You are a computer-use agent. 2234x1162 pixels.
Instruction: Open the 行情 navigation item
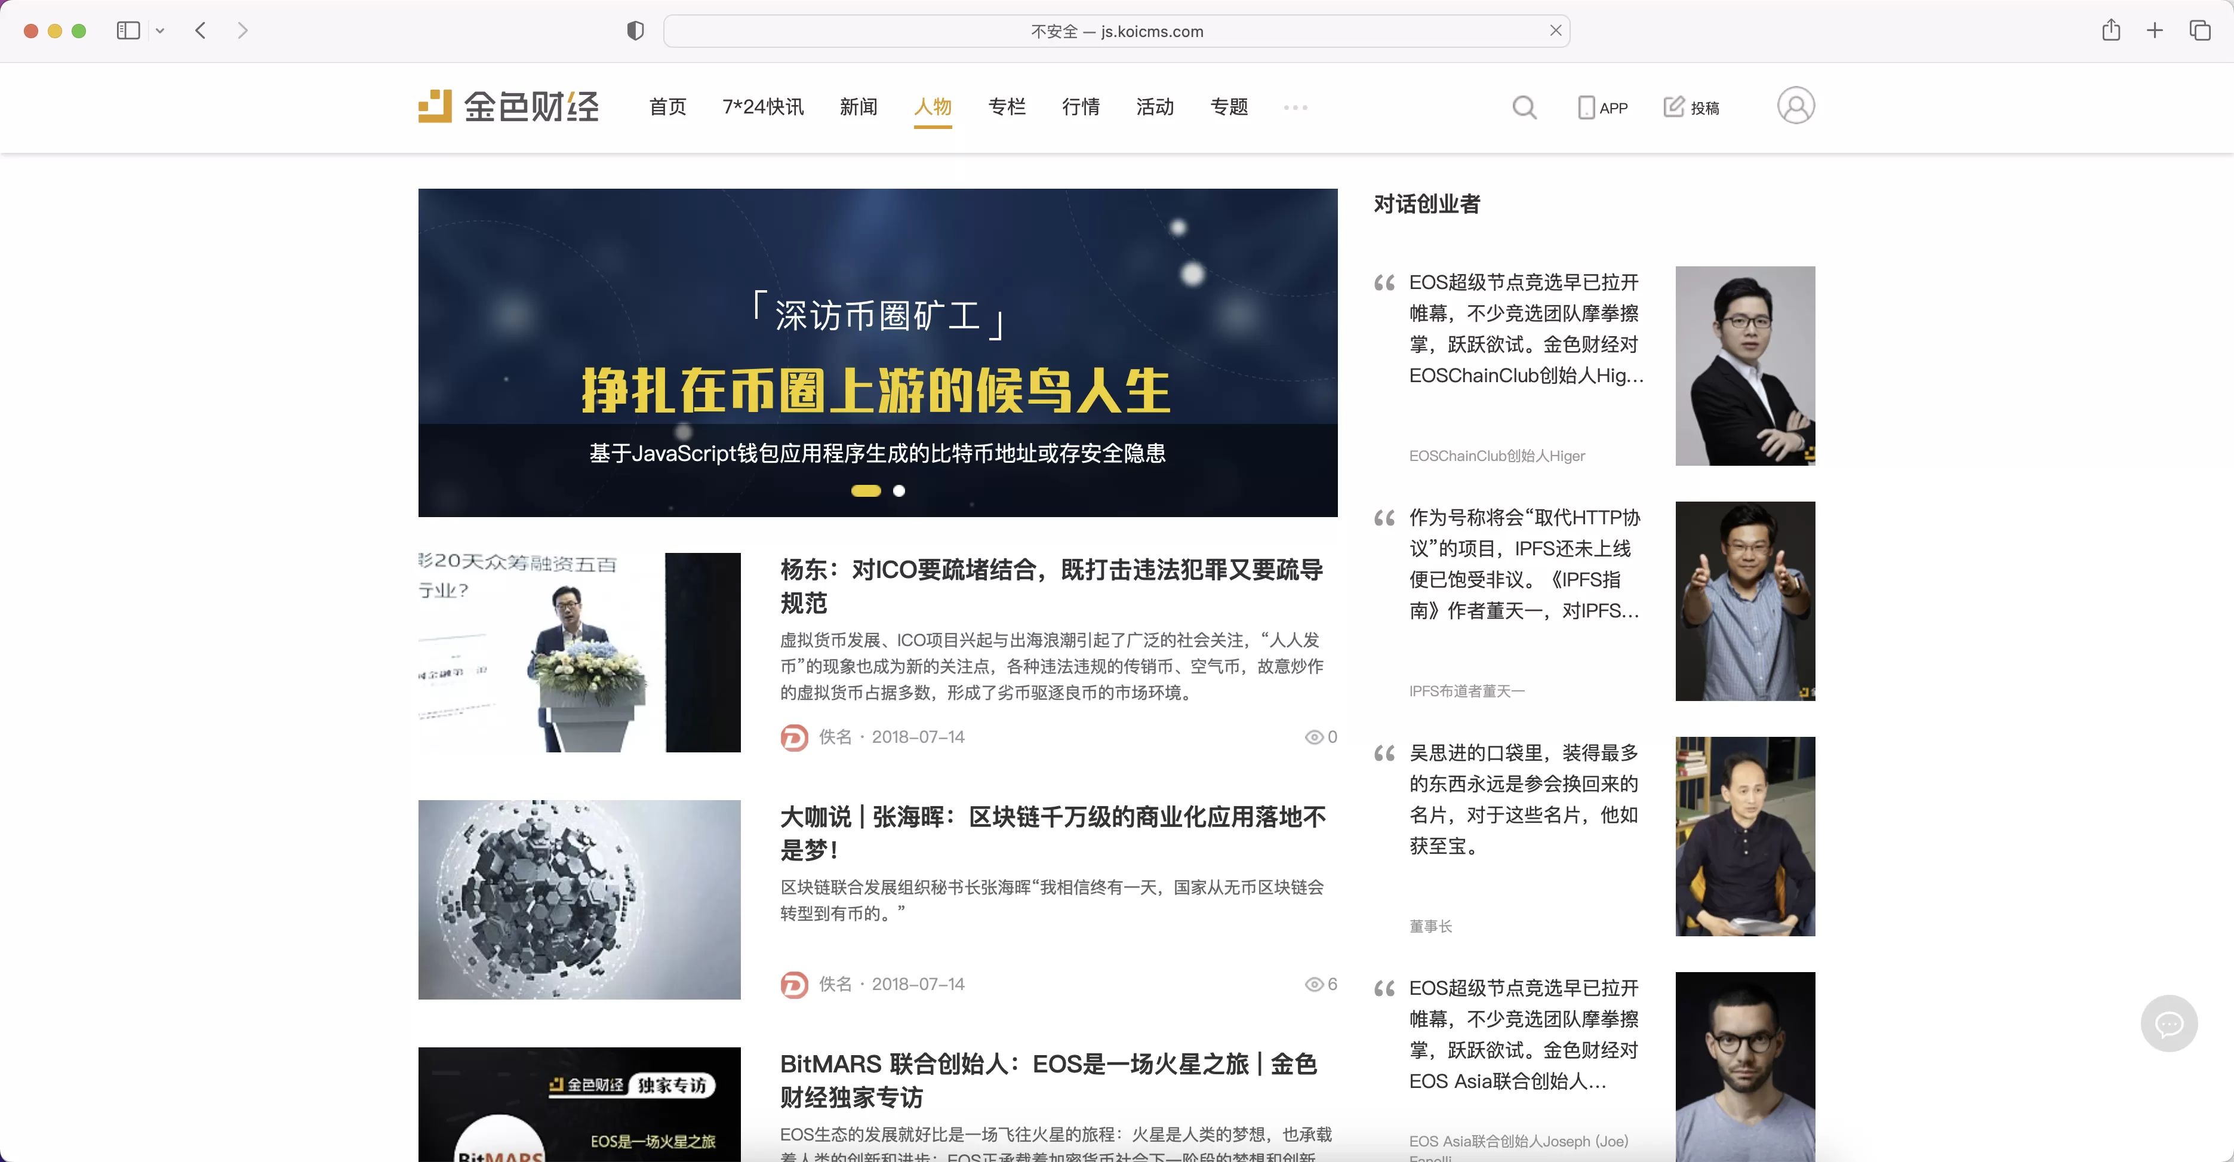1081,107
